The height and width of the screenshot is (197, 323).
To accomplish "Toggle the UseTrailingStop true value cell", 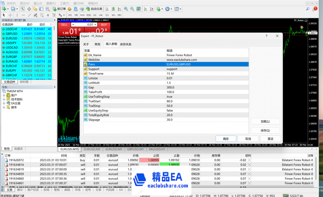I will tap(207, 97).
